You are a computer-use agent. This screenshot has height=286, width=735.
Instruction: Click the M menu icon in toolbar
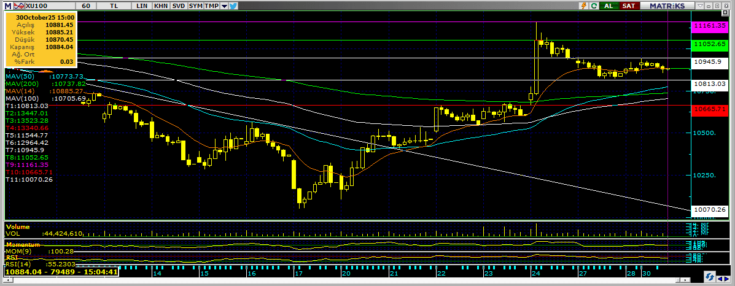click(7, 5)
